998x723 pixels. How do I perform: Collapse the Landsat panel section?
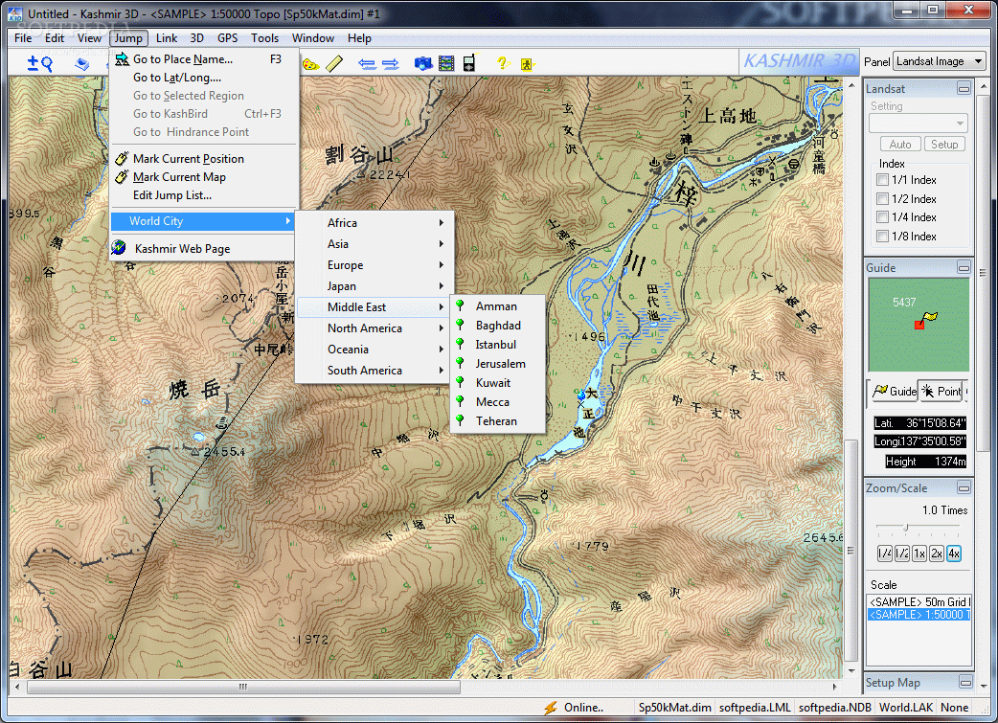[x=964, y=88]
